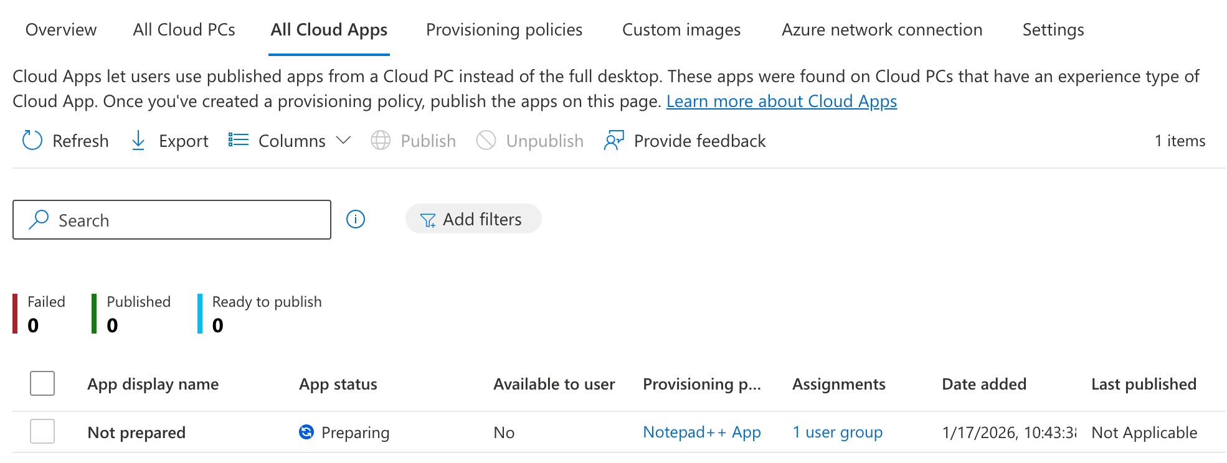Open Learn more about Cloud Apps link
The width and height of the screenshot is (1227, 463).
tap(781, 101)
